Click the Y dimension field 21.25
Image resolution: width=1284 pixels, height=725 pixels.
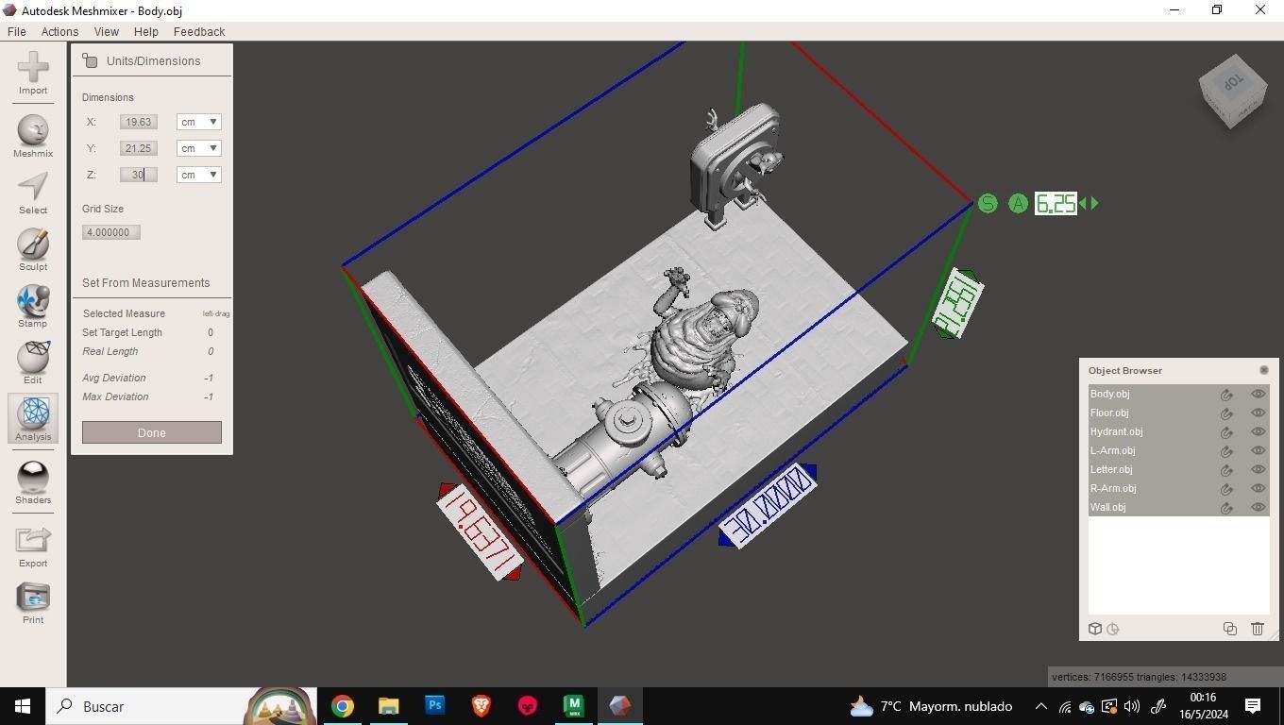[x=139, y=148]
